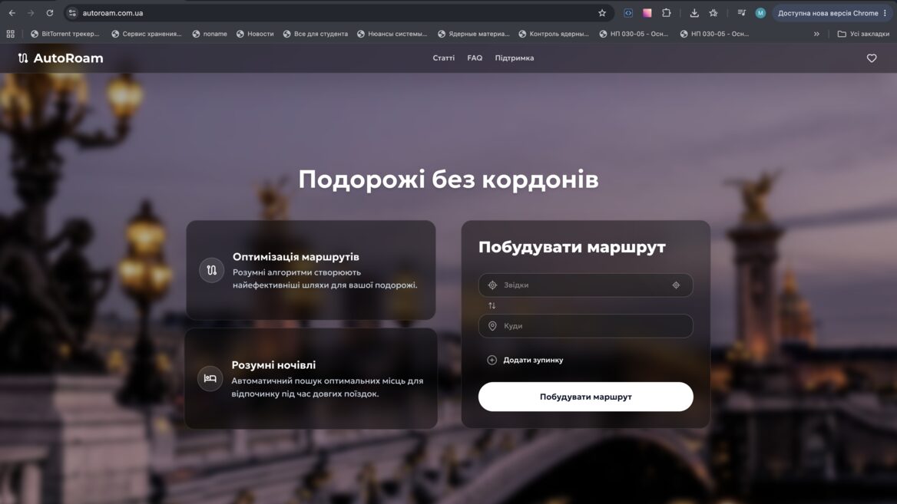The width and height of the screenshot is (897, 504).
Task: Click the target icon left of Звідки
Action: [492, 285]
